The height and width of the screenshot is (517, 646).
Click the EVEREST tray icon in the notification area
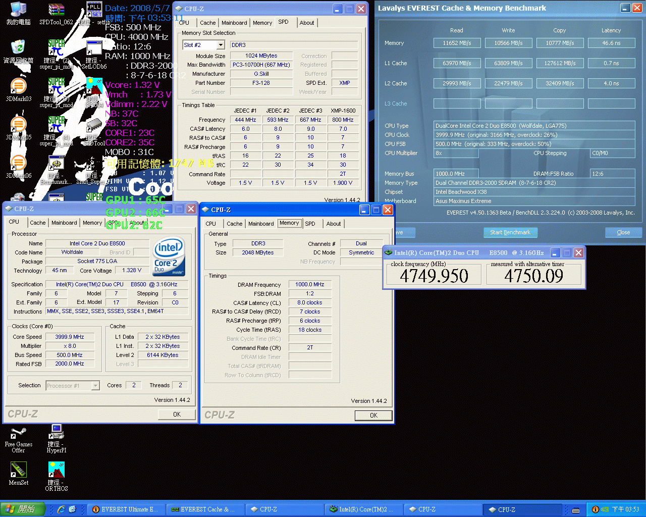click(x=595, y=509)
